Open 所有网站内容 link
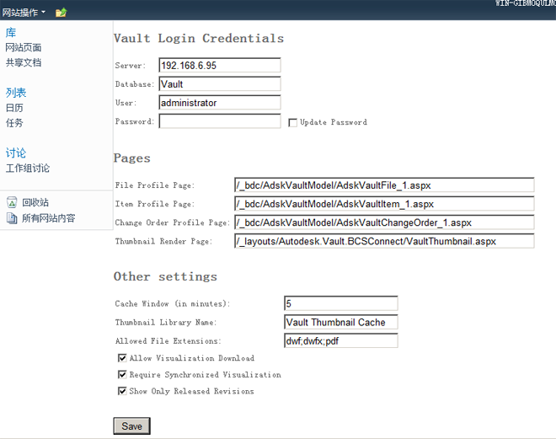556x439 pixels. point(49,218)
